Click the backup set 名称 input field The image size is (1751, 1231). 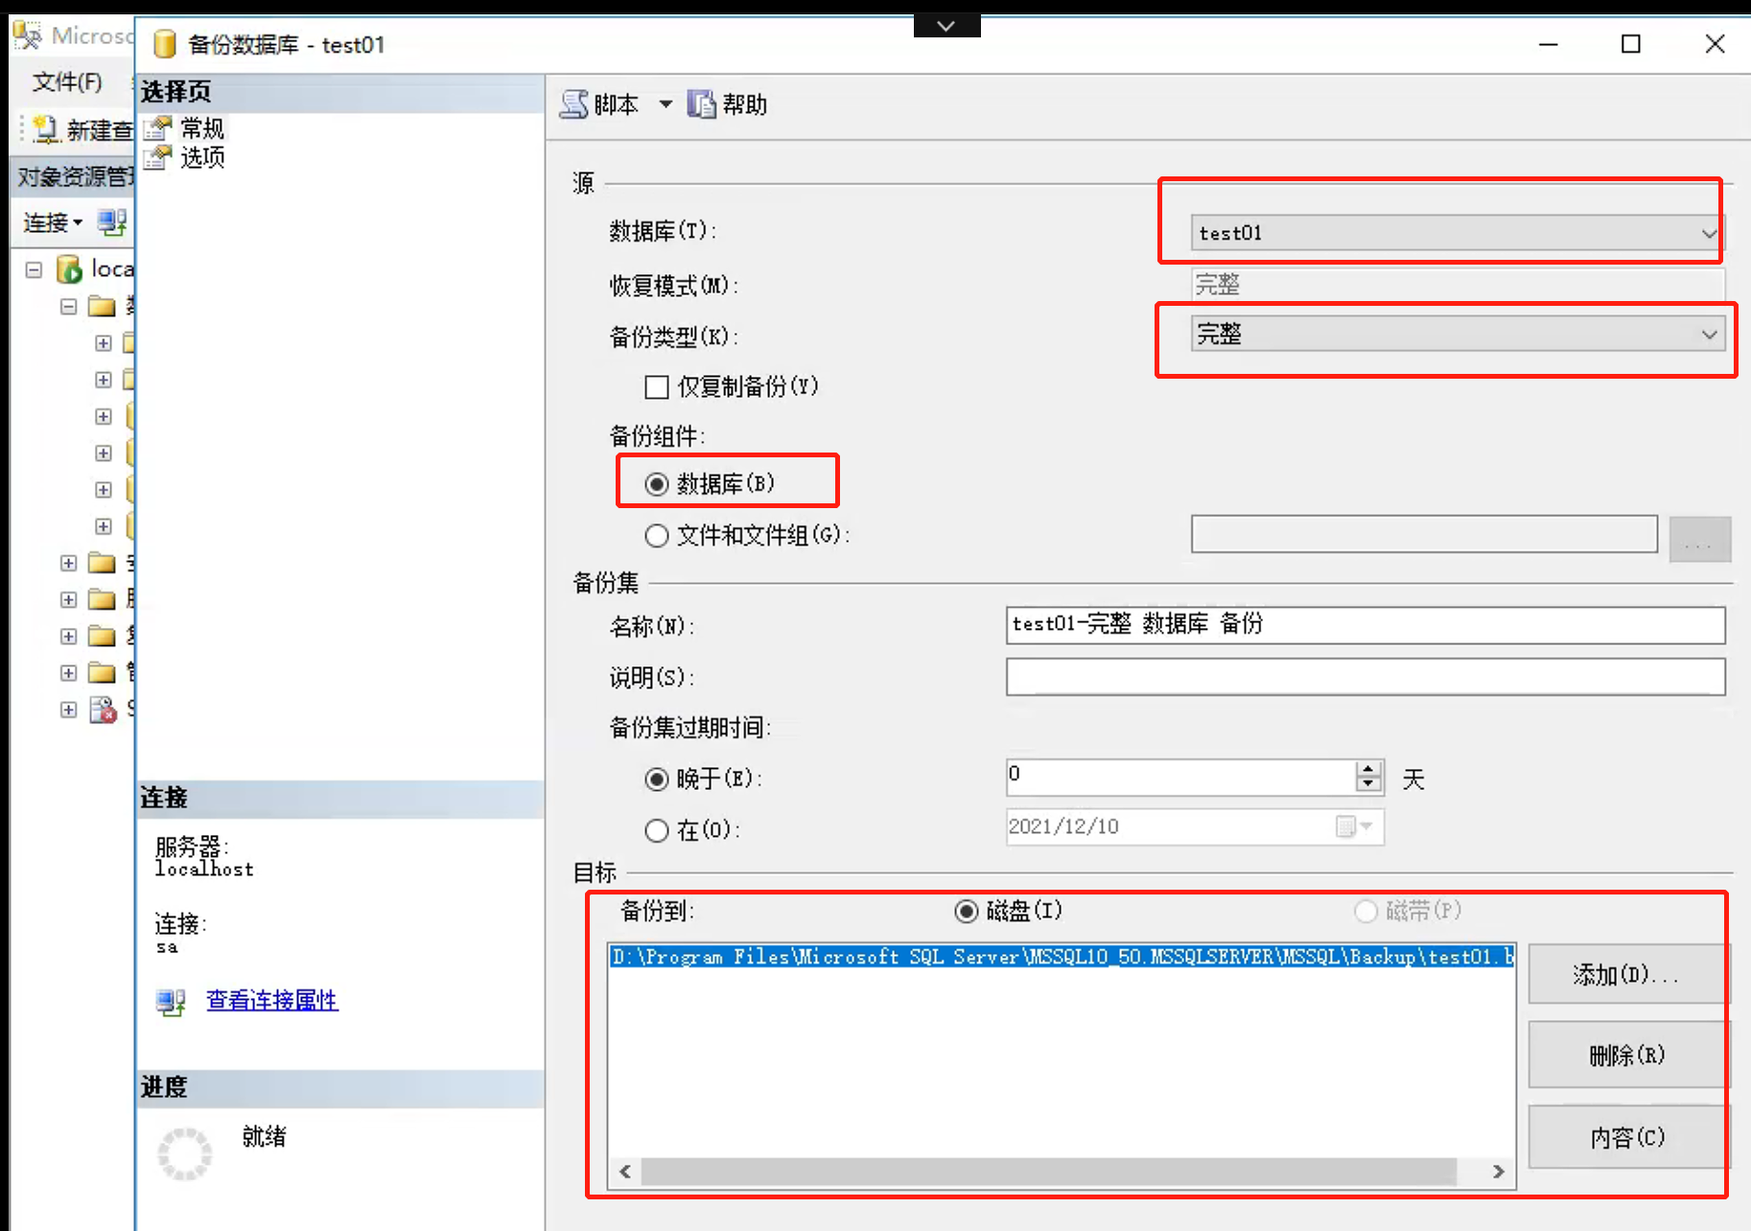pyautogui.click(x=1366, y=625)
